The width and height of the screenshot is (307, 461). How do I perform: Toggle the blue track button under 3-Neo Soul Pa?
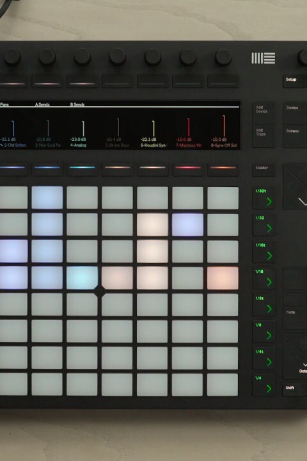pos(47,170)
